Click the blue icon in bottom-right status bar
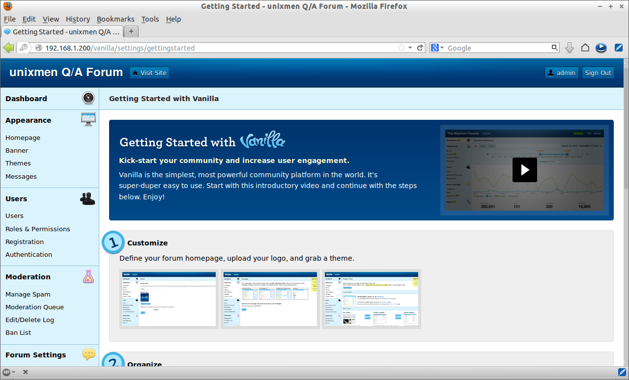This screenshot has height=380, width=629. pyautogui.click(x=622, y=372)
